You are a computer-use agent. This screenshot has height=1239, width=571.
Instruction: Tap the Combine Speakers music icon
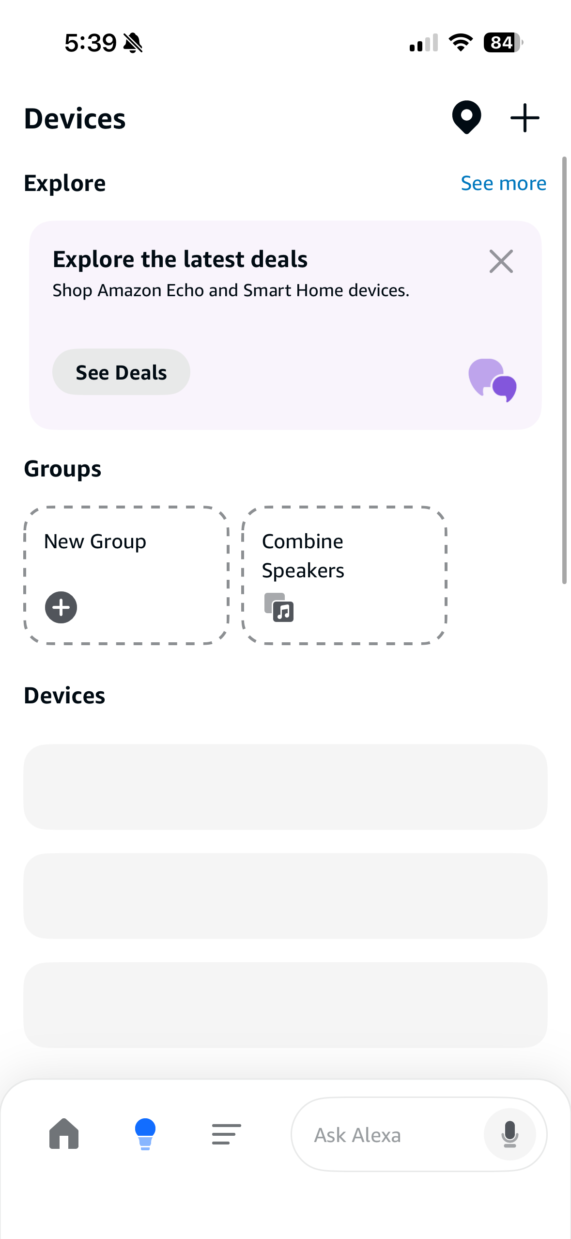pos(279,607)
